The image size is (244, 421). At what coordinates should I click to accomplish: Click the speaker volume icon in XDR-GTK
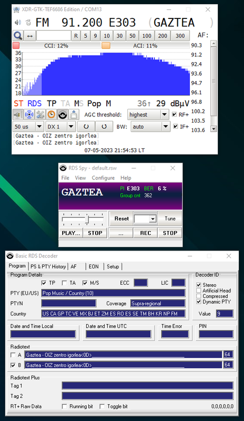[x=18, y=23]
